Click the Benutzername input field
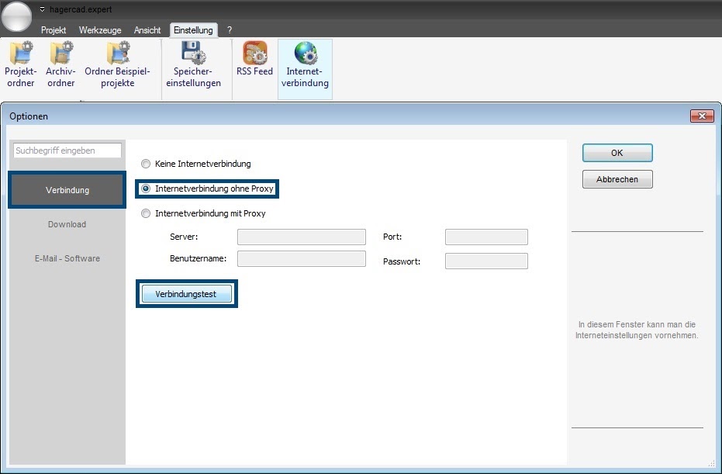 302,258
